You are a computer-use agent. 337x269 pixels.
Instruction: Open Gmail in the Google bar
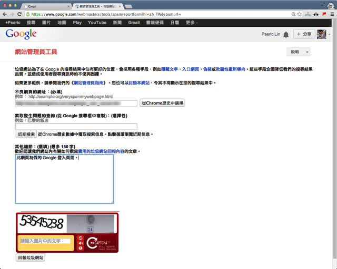[134, 23]
